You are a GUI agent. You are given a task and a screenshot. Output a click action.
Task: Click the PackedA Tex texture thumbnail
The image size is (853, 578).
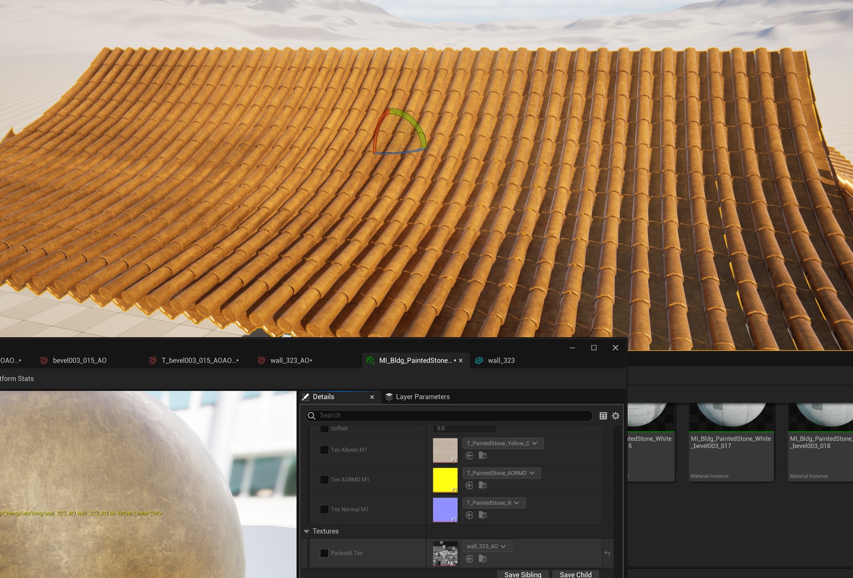pyautogui.click(x=445, y=553)
